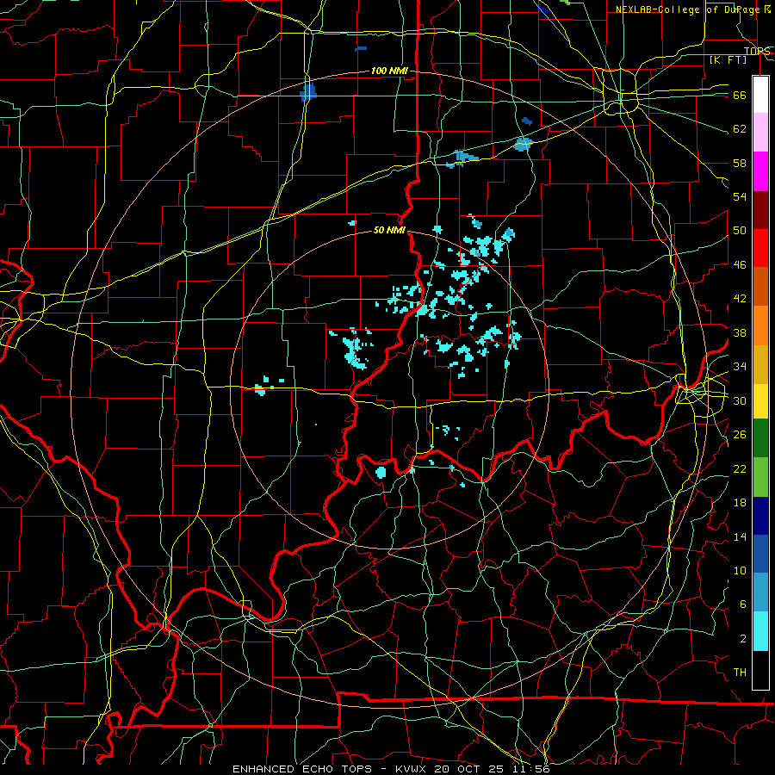Click the light blue swatch near 6
The height and width of the screenshot is (775, 775).
760,592
